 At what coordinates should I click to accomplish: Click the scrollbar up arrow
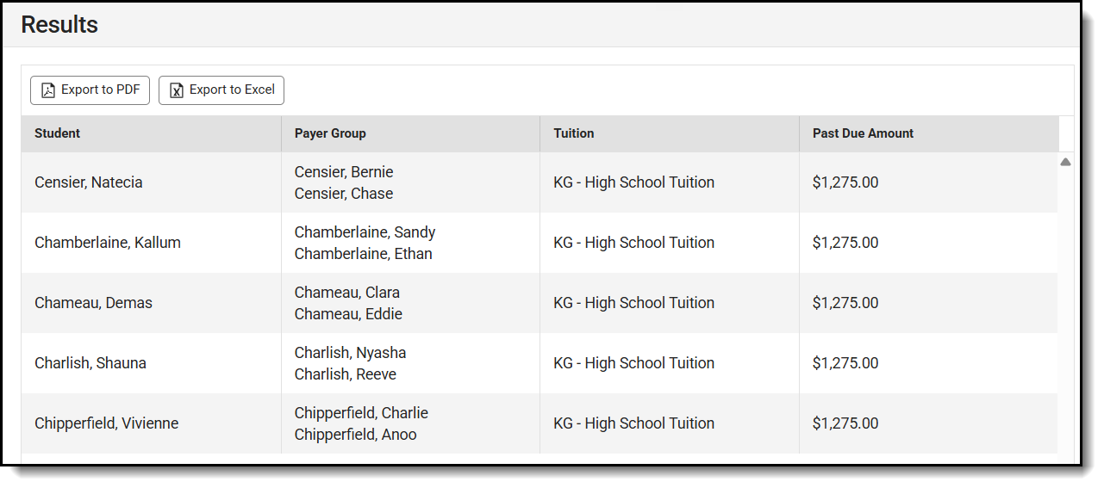[x=1065, y=162]
